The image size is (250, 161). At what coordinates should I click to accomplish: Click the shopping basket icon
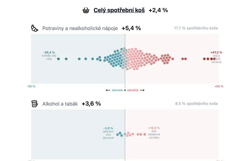click(x=86, y=10)
